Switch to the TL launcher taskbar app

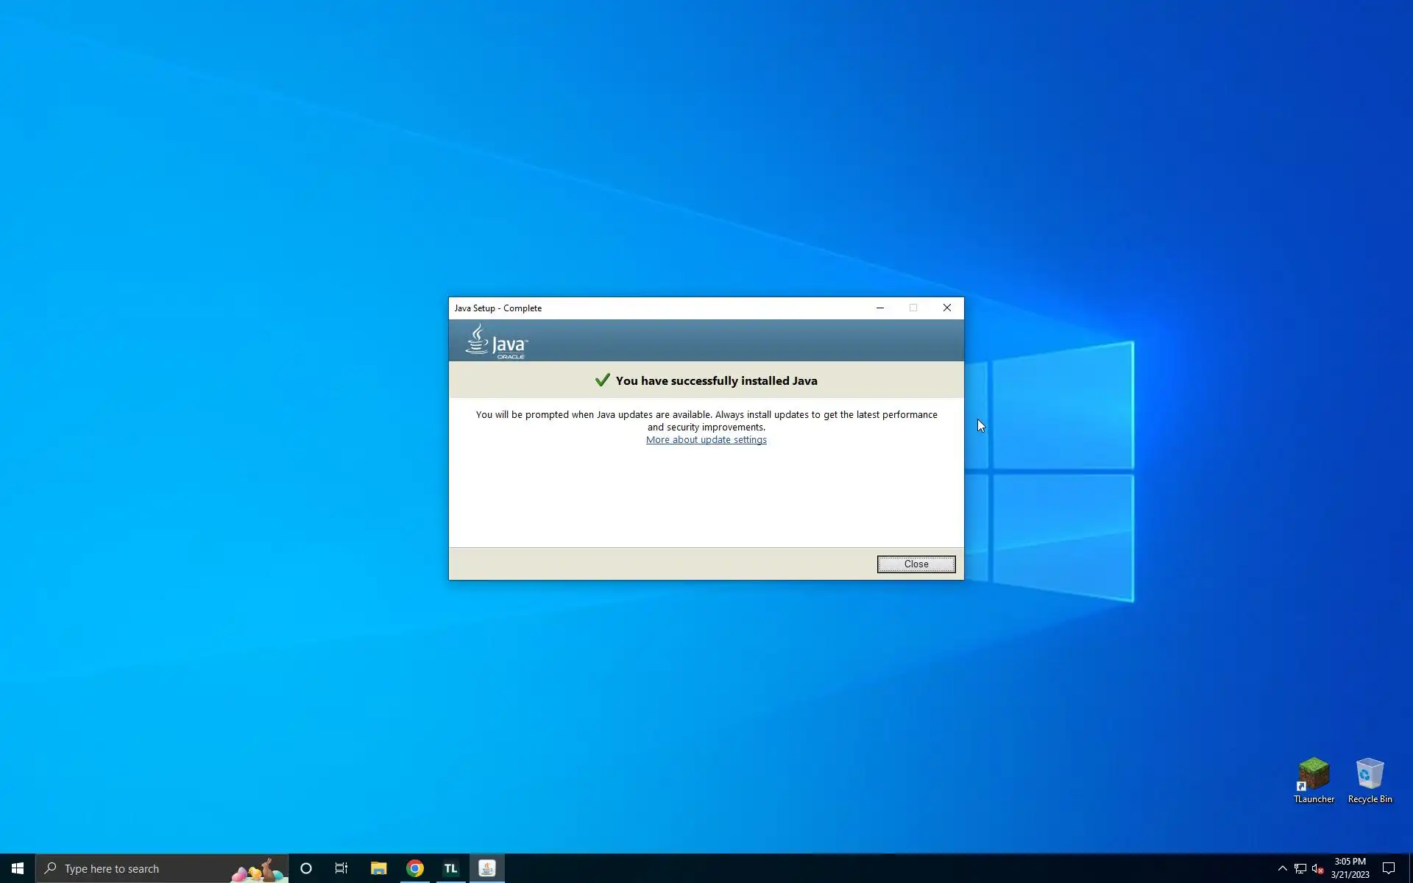coord(450,868)
